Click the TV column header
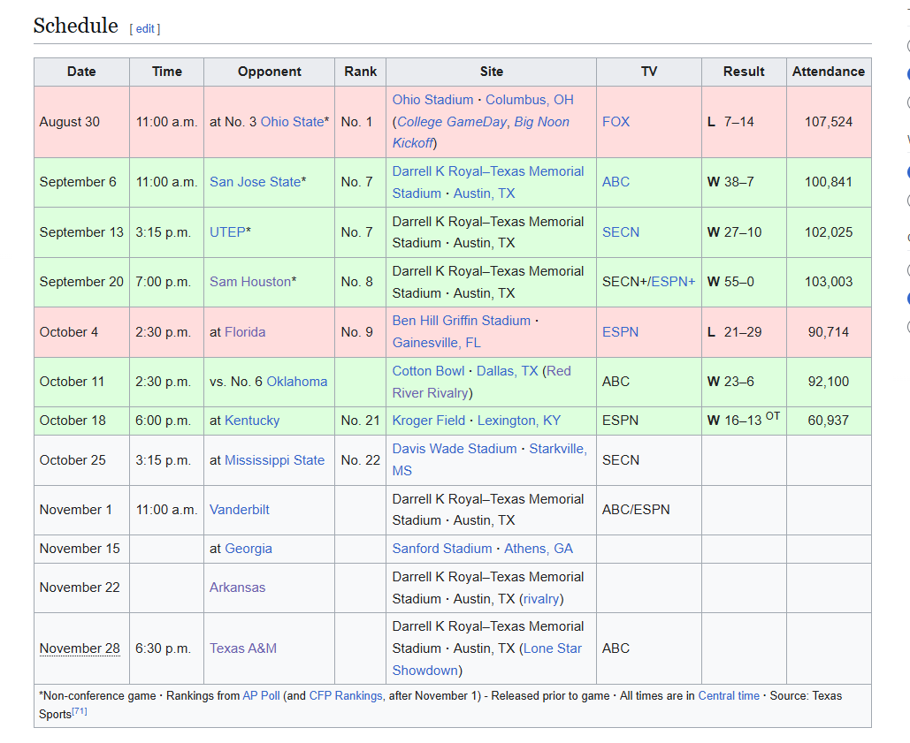The width and height of the screenshot is (910, 743). [x=649, y=72]
